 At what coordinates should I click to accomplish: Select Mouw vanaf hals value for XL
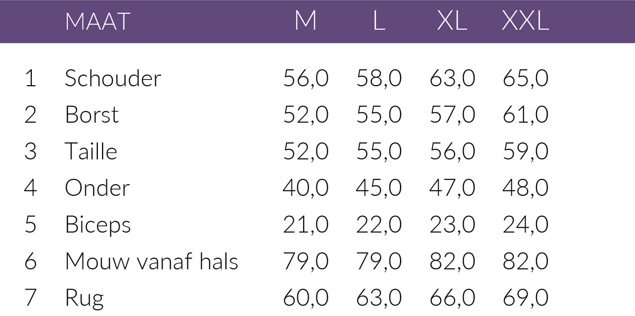tap(452, 261)
